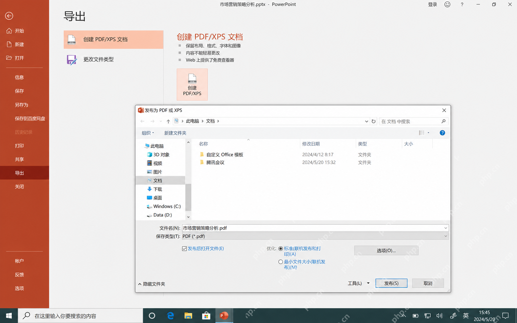This screenshot has width=517, height=323.
Task: Open the volume control in the system tray
Action: tap(439, 316)
